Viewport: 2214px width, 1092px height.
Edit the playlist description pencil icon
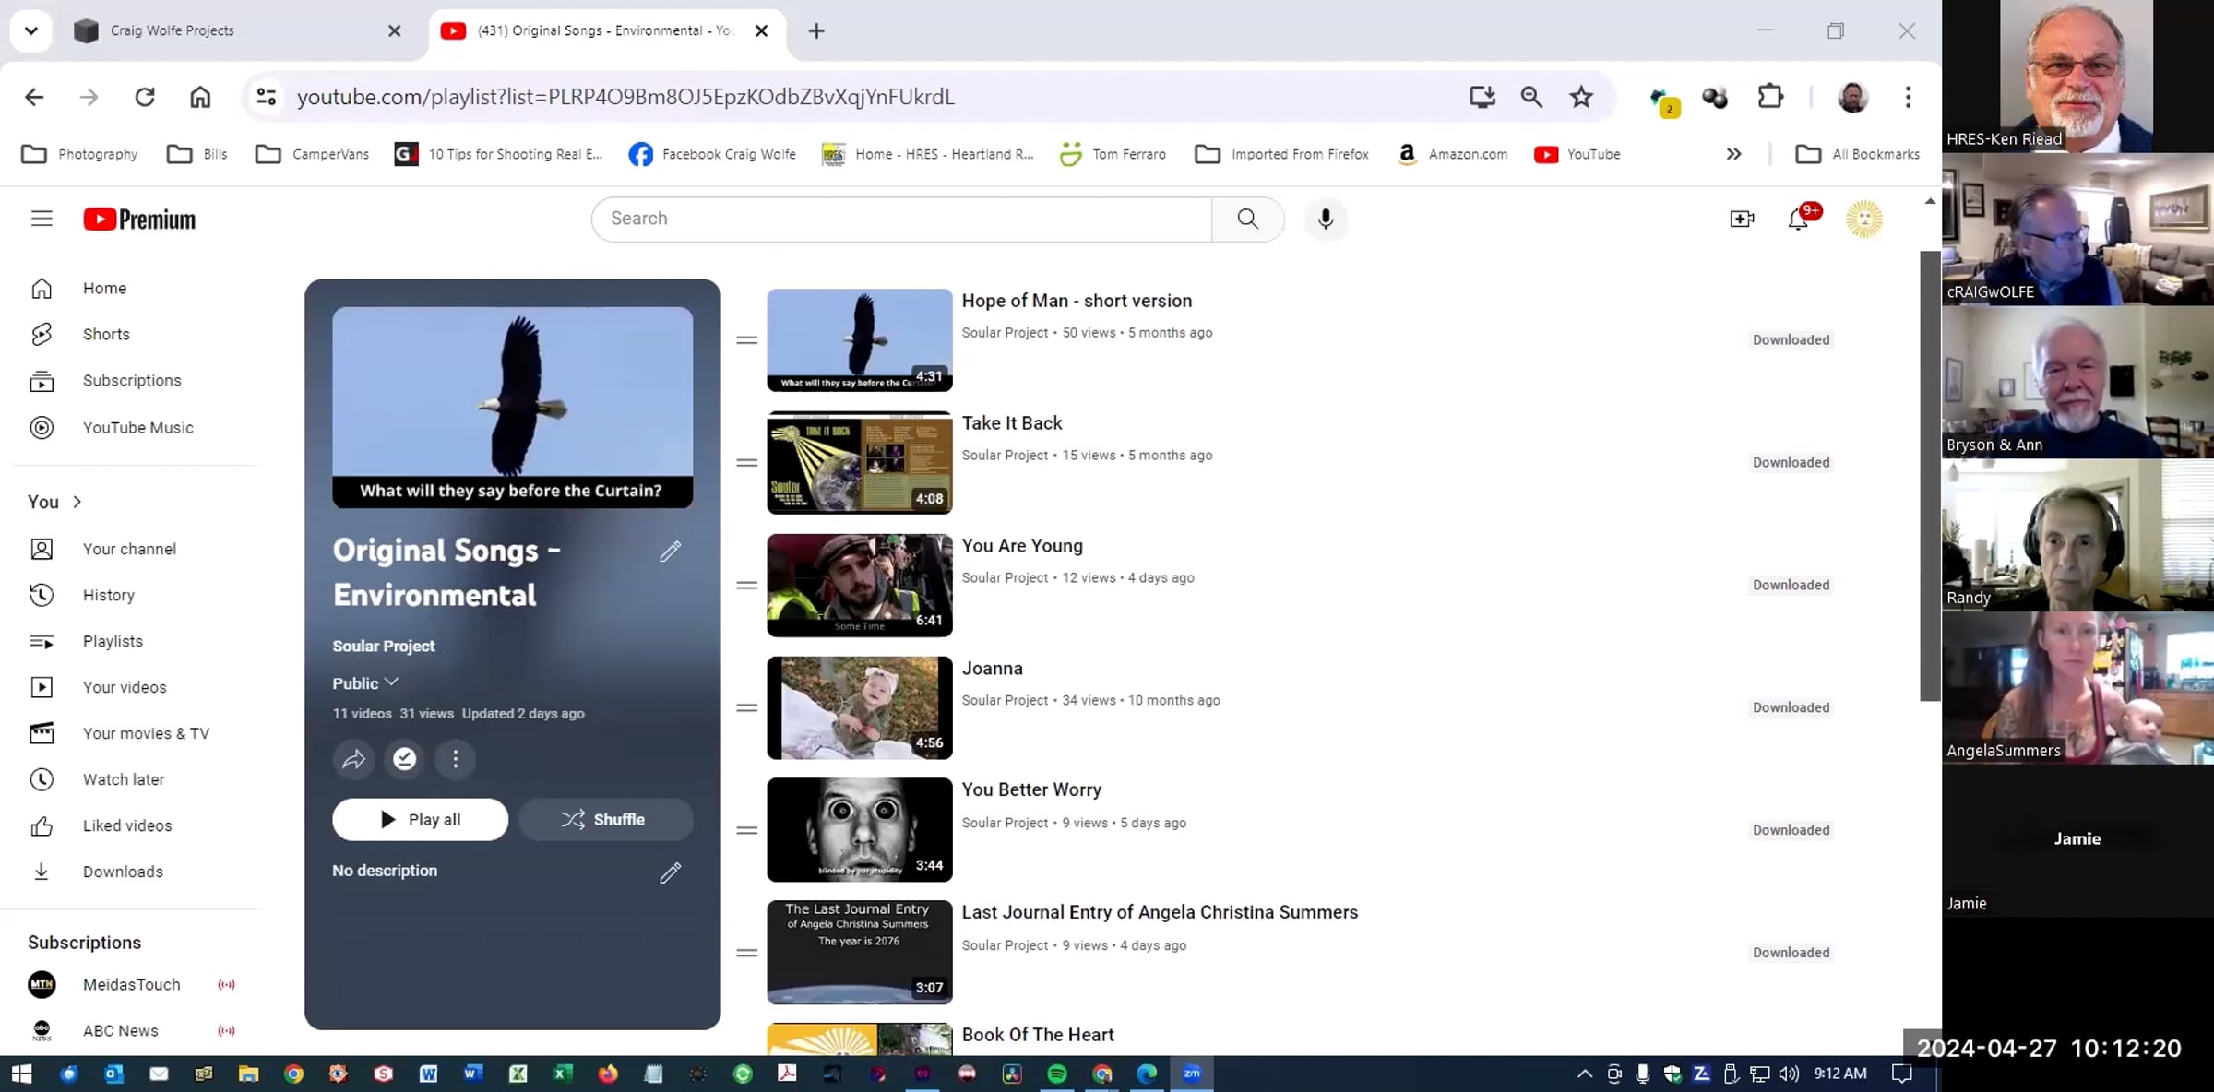click(x=671, y=872)
